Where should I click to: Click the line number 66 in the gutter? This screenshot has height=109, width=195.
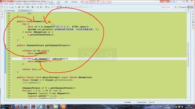click(9, 59)
